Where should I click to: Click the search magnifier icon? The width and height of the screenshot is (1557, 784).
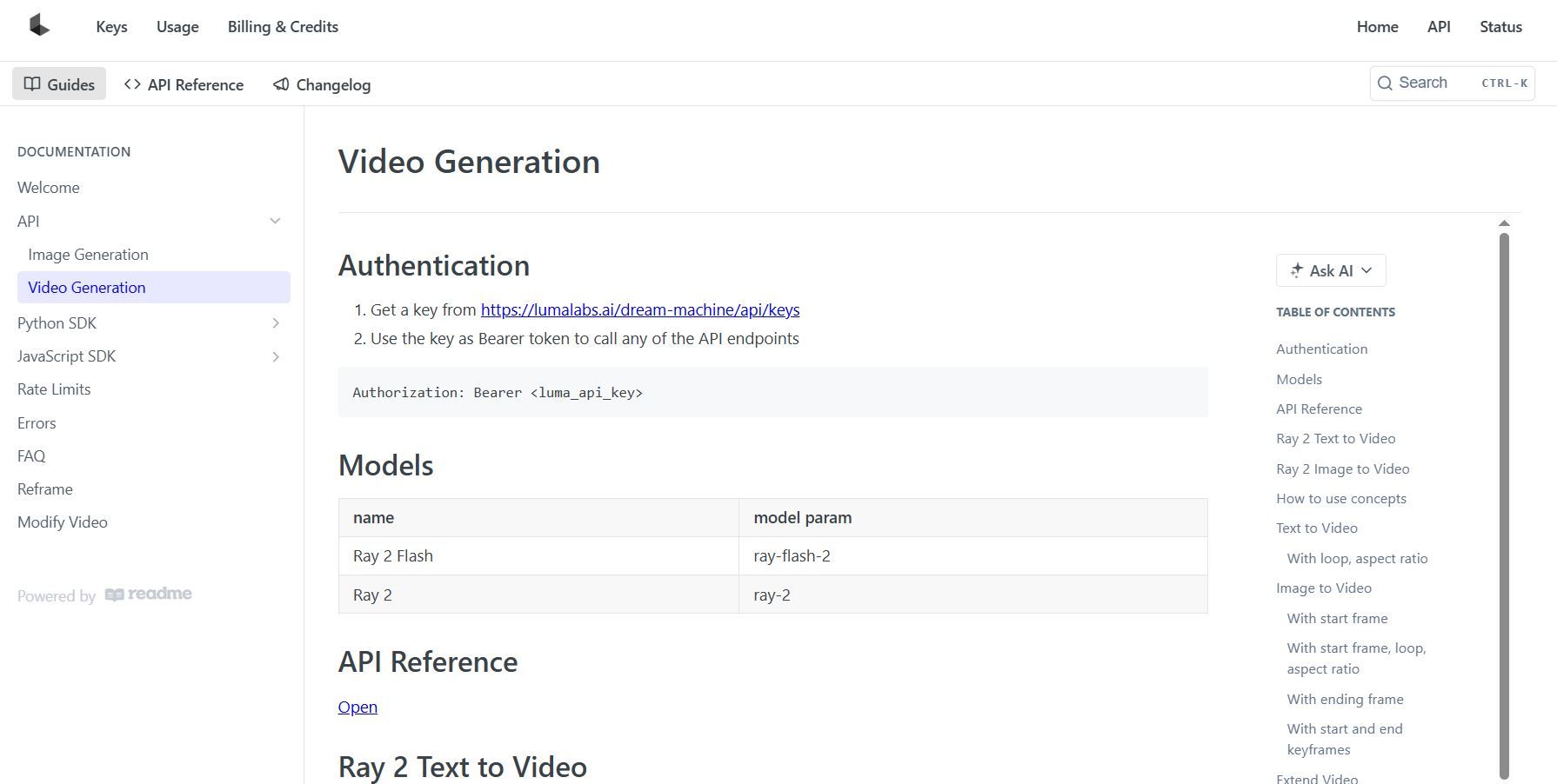point(1385,83)
